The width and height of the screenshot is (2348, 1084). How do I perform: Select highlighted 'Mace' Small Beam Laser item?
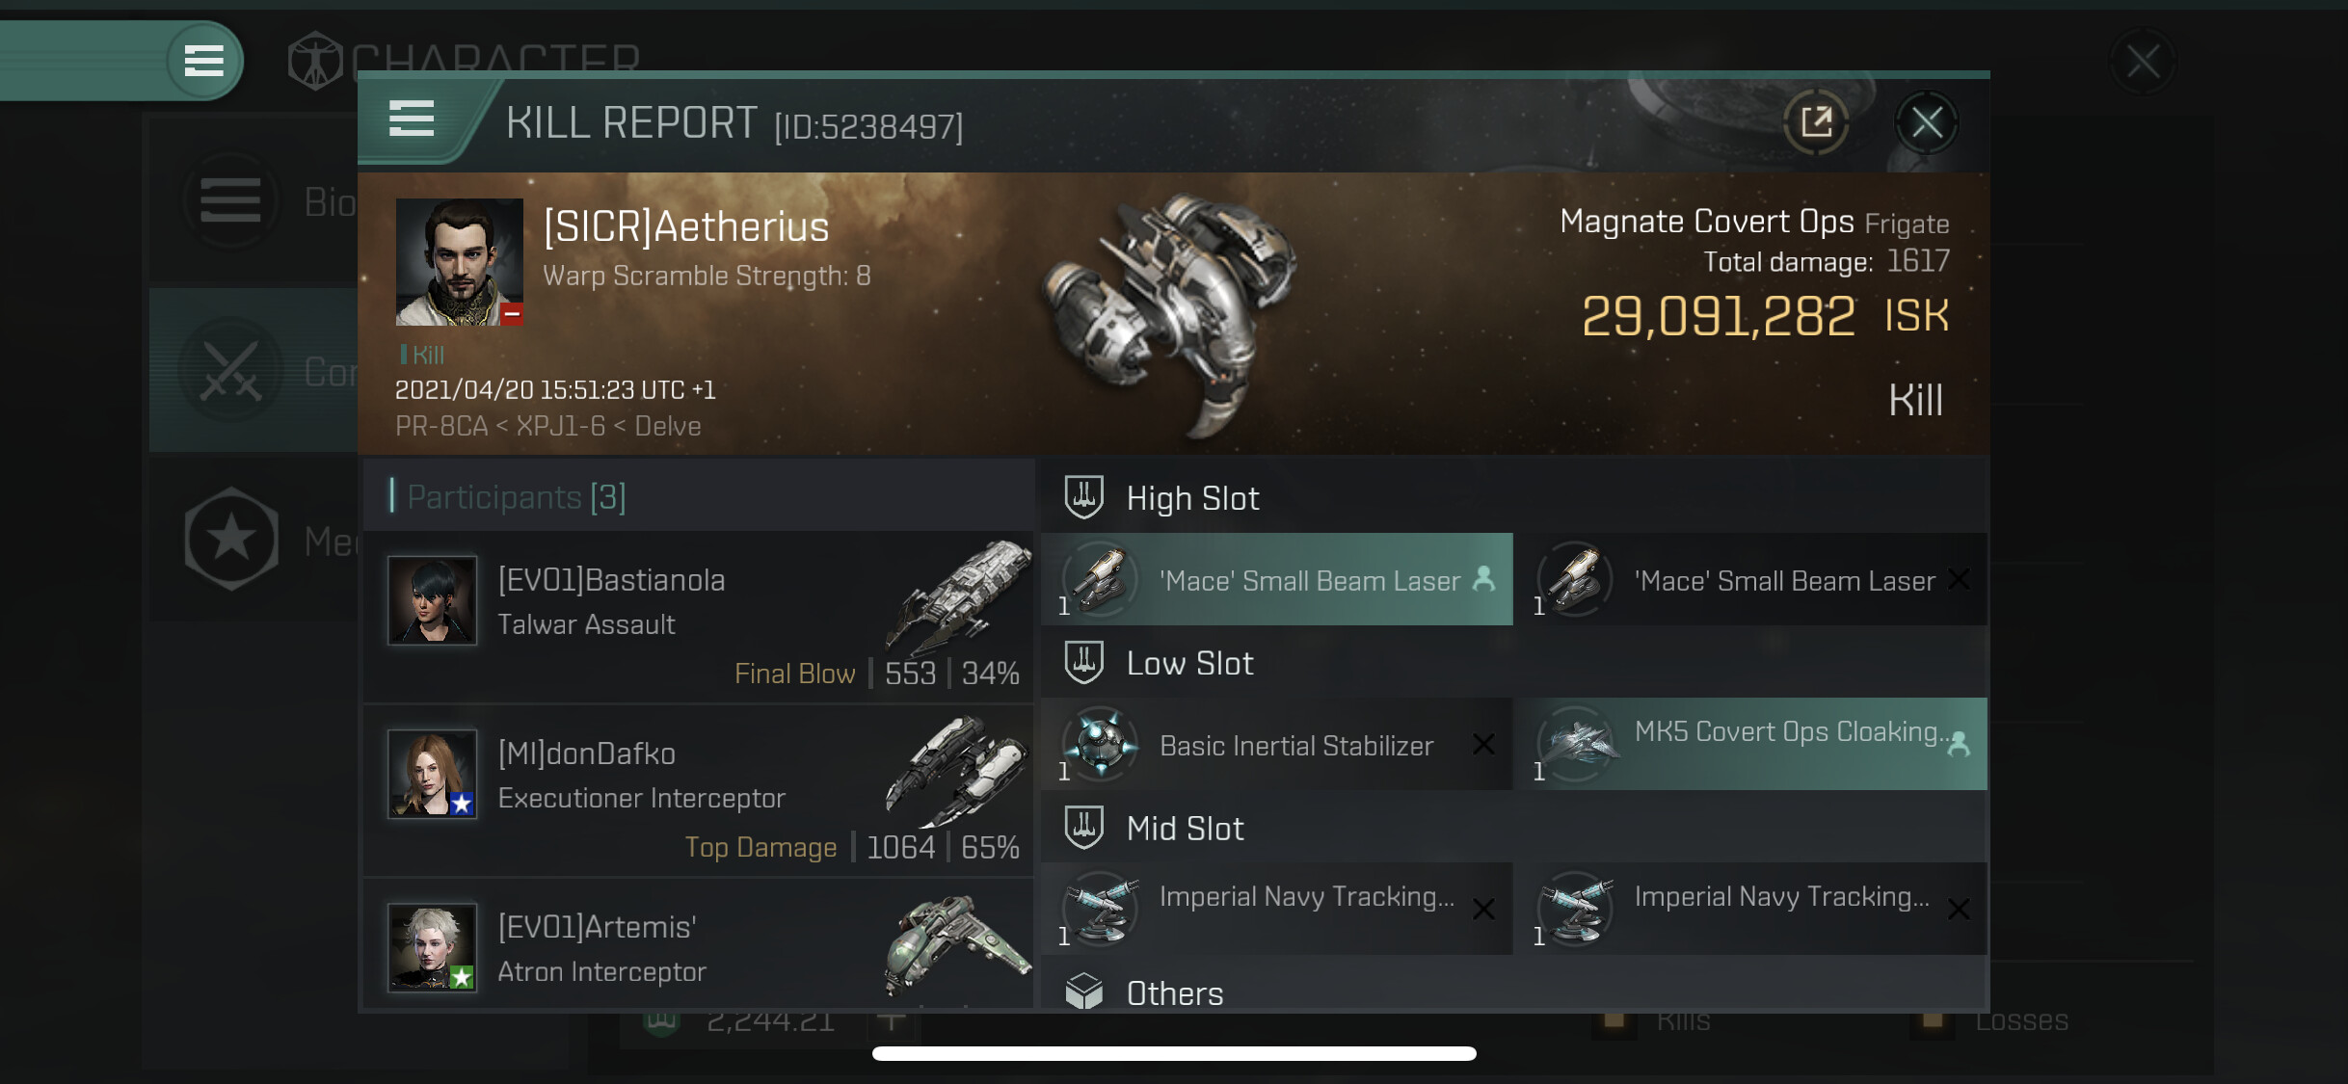(x=1277, y=579)
